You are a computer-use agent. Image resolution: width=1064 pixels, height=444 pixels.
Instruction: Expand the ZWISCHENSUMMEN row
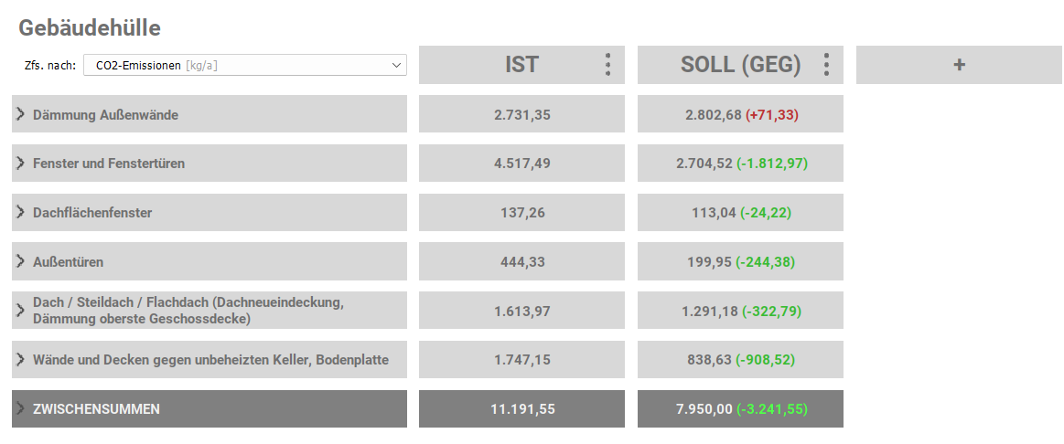coord(21,408)
